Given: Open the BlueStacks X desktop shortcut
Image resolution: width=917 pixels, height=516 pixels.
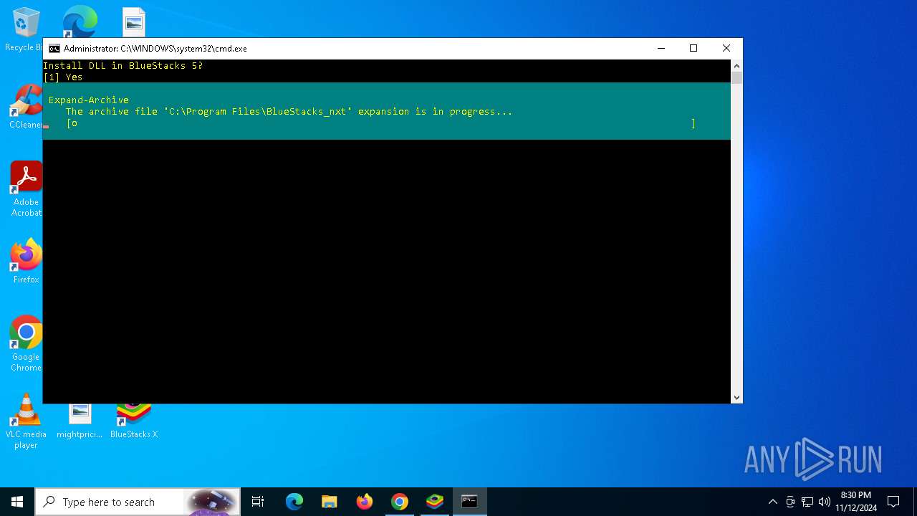Looking at the screenshot, I should click(x=134, y=421).
